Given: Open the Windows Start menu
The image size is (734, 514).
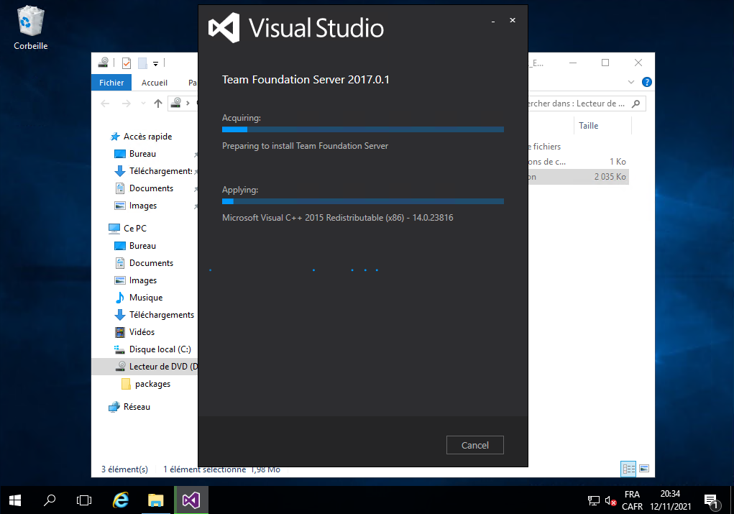Looking at the screenshot, I should [x=14, y=500].
